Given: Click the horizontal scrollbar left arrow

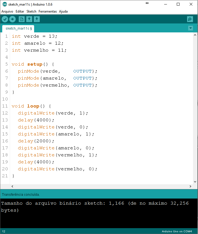Looking at the screenshot, I should click(12, 186).
